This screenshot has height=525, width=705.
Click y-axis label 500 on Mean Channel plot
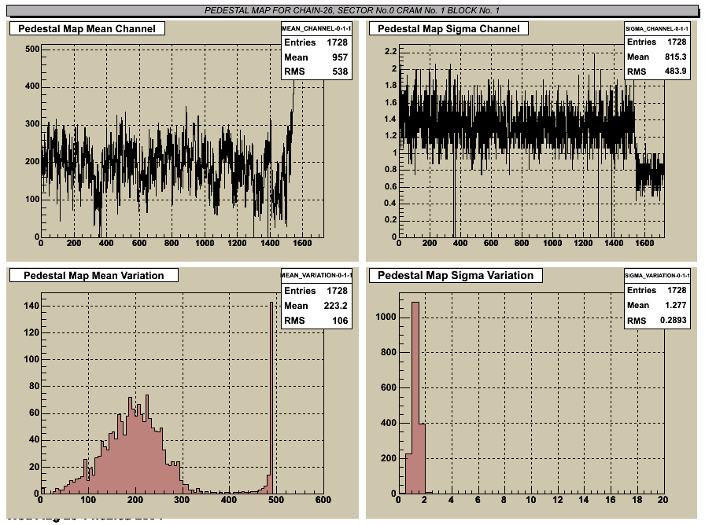(x=32, y=49)
